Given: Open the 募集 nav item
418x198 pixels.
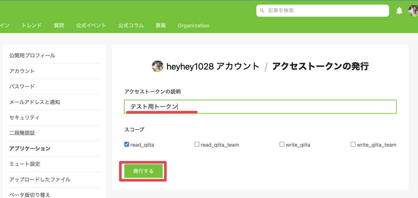Looking at the screenshot, I should click(x=161, y=25).
